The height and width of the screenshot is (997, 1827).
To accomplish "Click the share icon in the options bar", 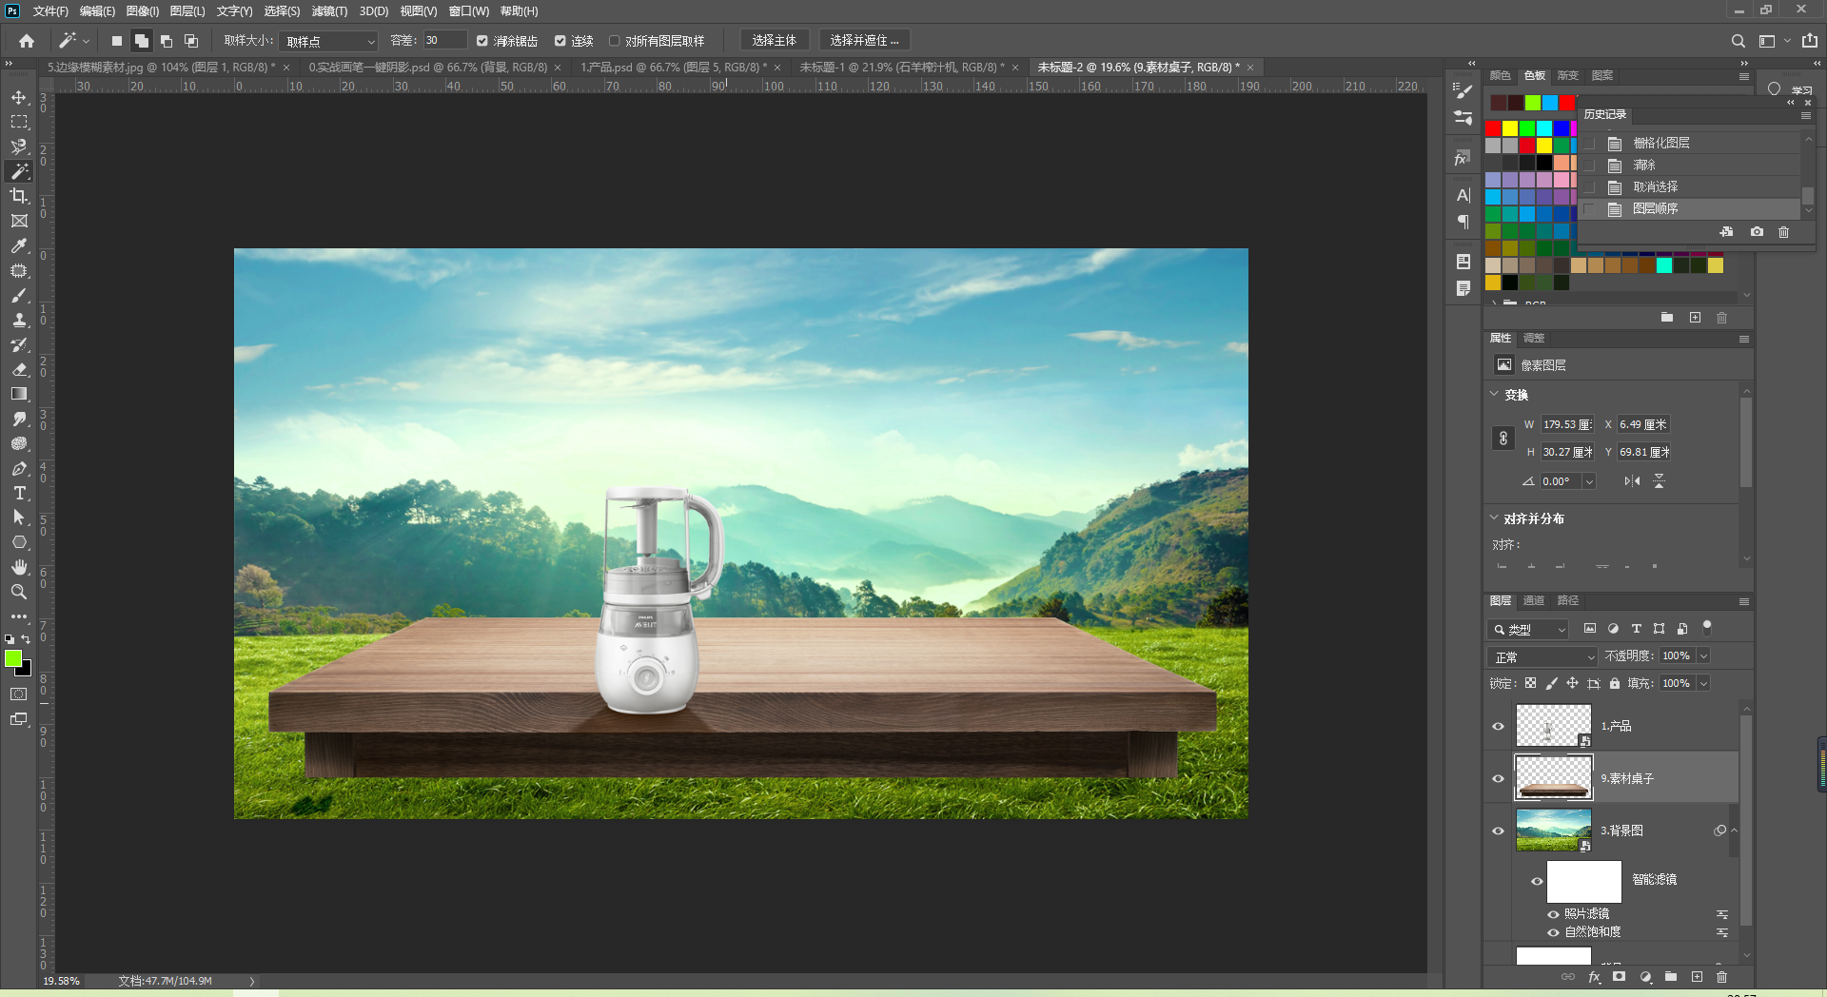I will coord(1810,41).
